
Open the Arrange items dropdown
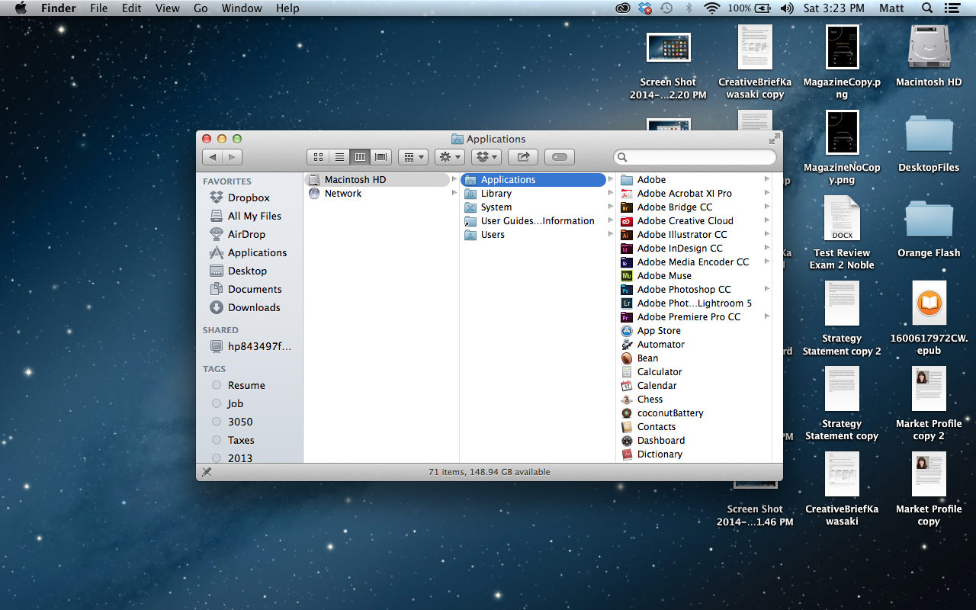pyautogui.click(x=413, y=157)
